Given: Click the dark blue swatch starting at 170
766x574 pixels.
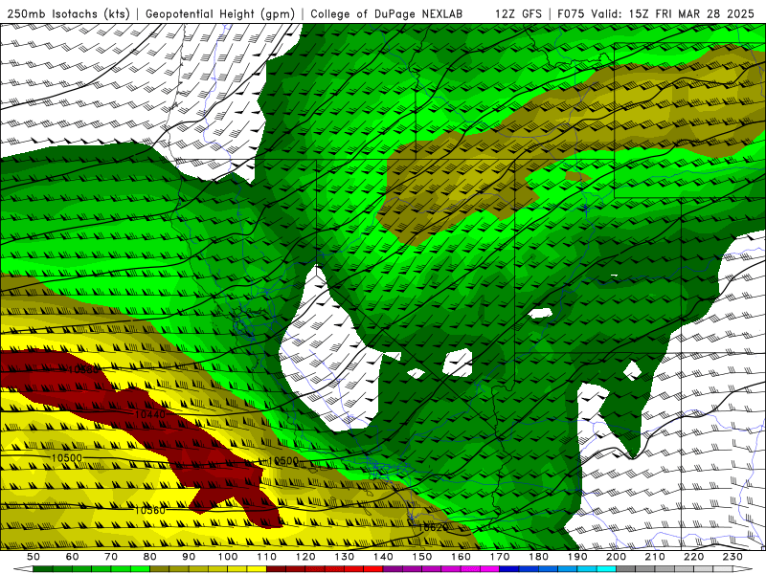Looking at the screenshot, I should pyautogui.click(x=509, y=569).
